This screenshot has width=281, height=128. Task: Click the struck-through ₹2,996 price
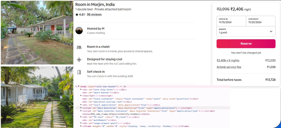(223, 9)
